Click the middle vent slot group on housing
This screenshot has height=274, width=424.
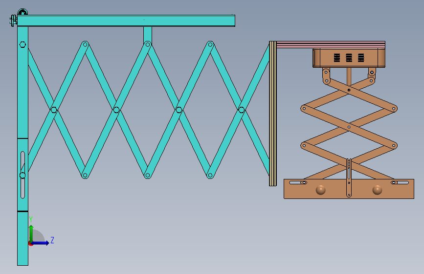pyautogui.click(x=349, y=58)
